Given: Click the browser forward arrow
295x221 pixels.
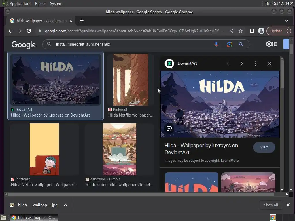Looking at the screenshot, I should pos(20,31).
